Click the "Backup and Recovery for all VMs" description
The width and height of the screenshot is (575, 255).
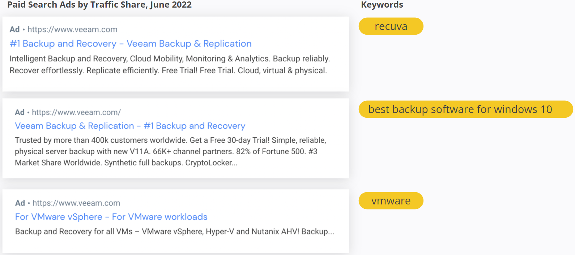pyautogui.click(x=74, y=232)
